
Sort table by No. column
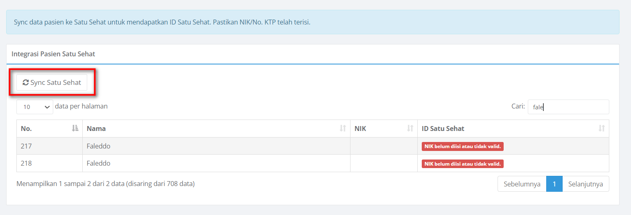coord(50,129)
